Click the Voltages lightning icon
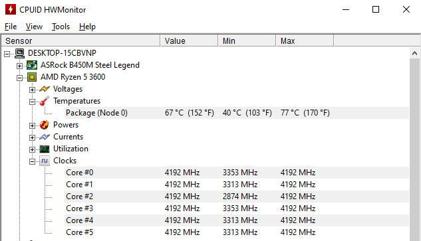Viewport: 421px width, 241px height. pyautogui.click(x=45, y=89)
